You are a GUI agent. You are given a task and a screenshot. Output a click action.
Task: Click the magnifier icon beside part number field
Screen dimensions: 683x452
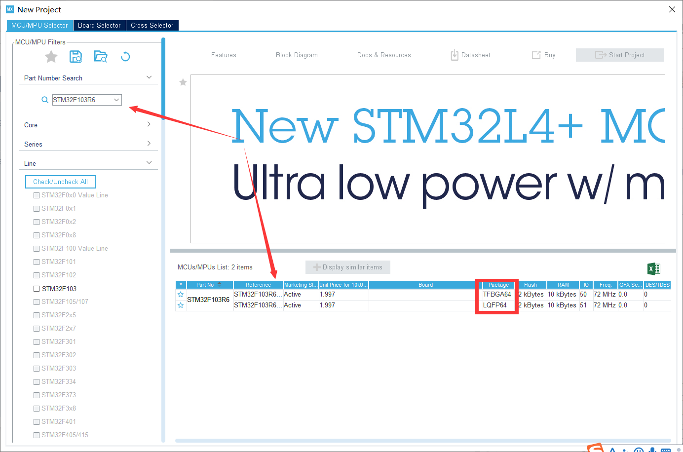pos(45,100)
